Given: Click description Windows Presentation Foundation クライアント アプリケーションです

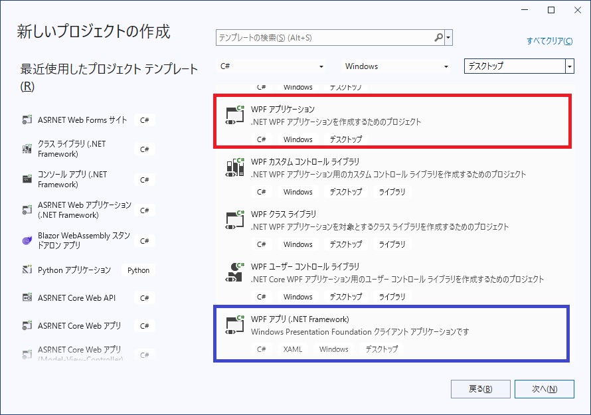Looking at the screenshot, I should pyautogui.click(x=360, y=332).
